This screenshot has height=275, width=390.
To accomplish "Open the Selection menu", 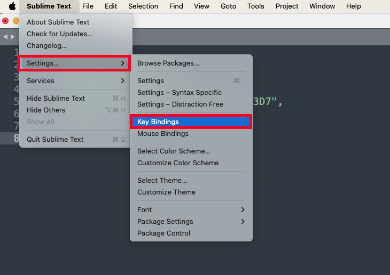I will click(143, 6).
